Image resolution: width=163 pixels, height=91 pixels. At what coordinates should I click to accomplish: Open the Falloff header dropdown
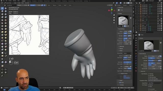point(65,5)
